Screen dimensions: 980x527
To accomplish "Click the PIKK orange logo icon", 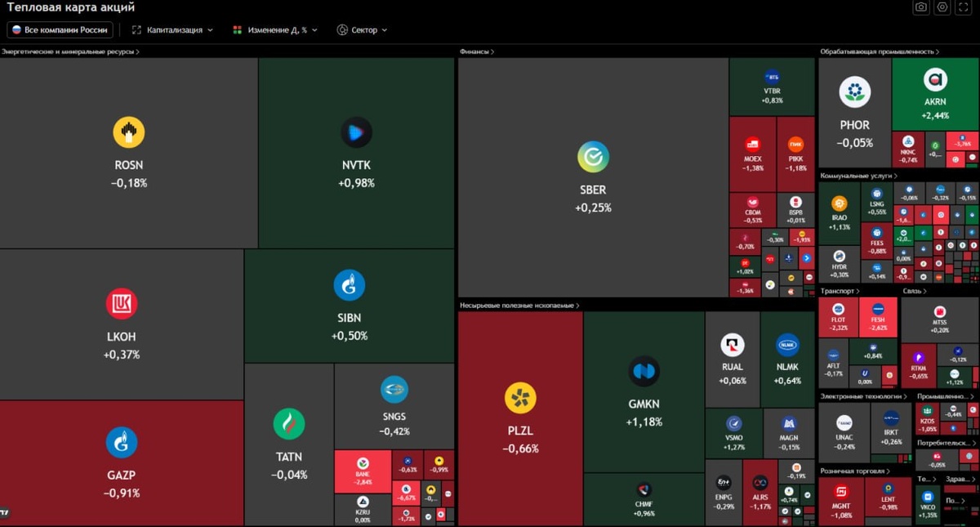I will [795, 145].
